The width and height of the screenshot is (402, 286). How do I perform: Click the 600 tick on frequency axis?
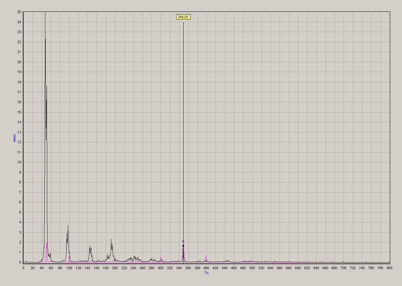(298, 268)
